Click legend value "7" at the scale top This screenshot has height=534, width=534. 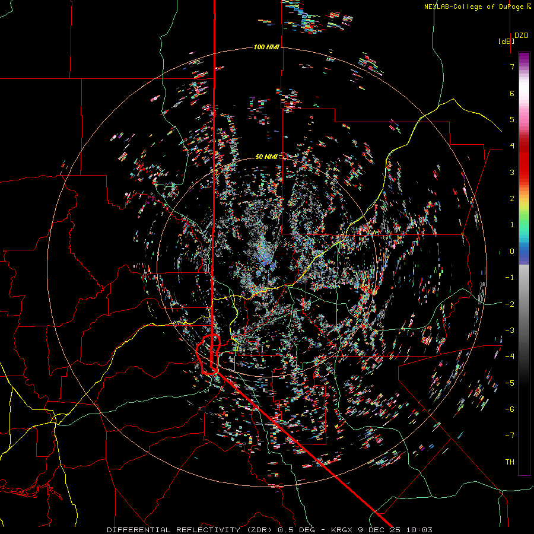(x=512, y=66)
